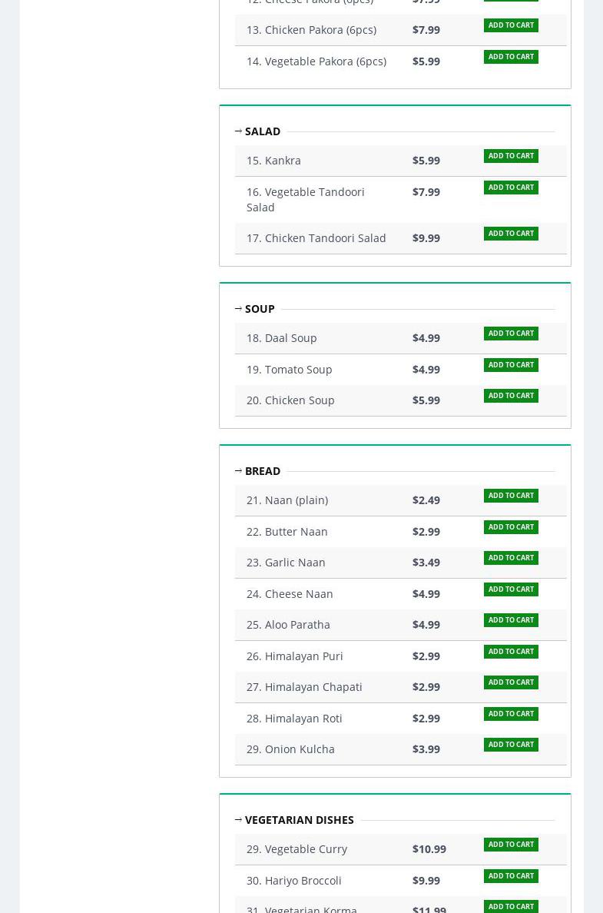Screen dimensions: 603x913
Task: Add plain Naan to cart
Action: [511, 496]
